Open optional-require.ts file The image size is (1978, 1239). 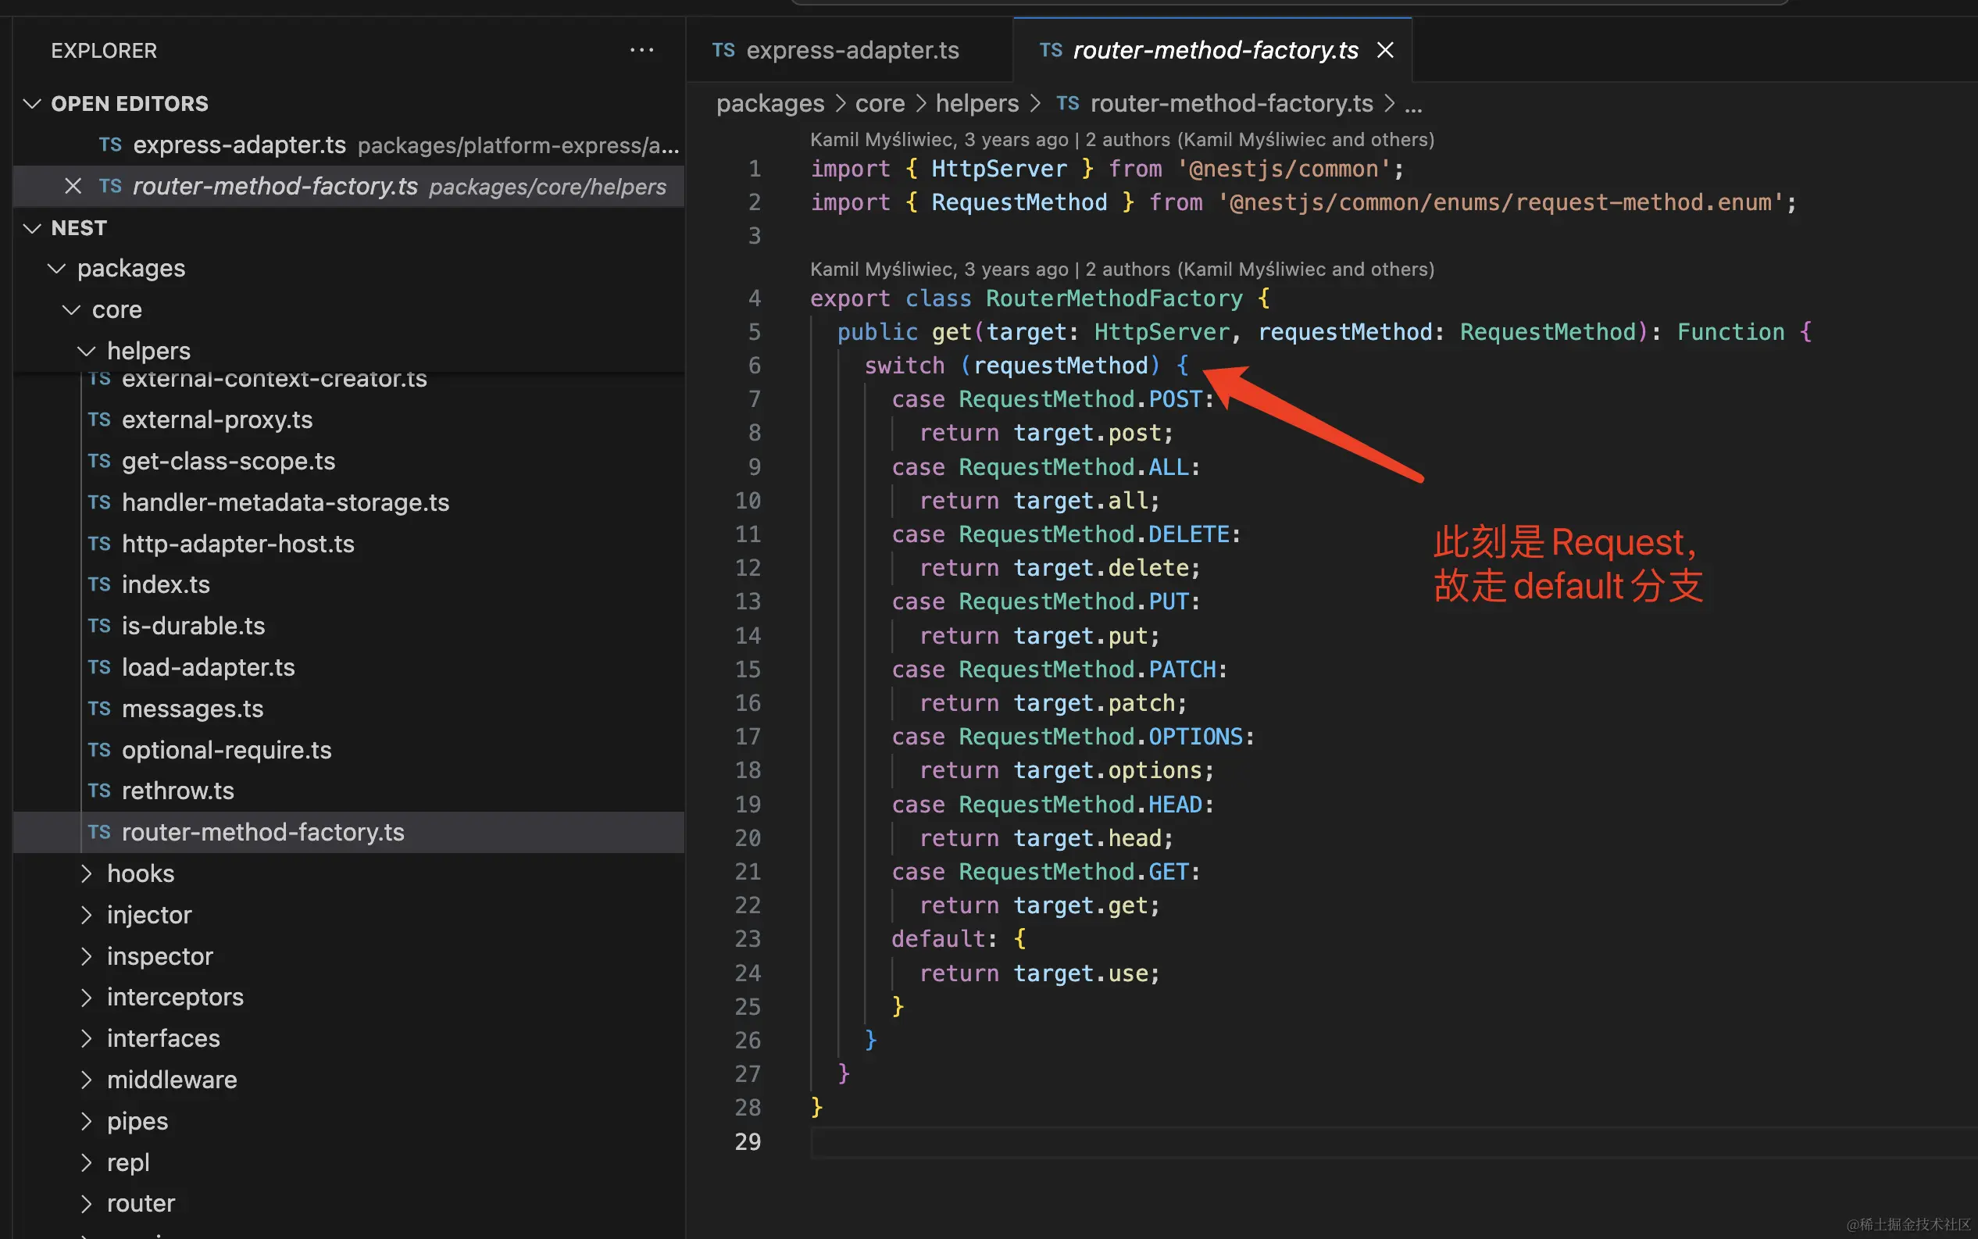(349, 750)
